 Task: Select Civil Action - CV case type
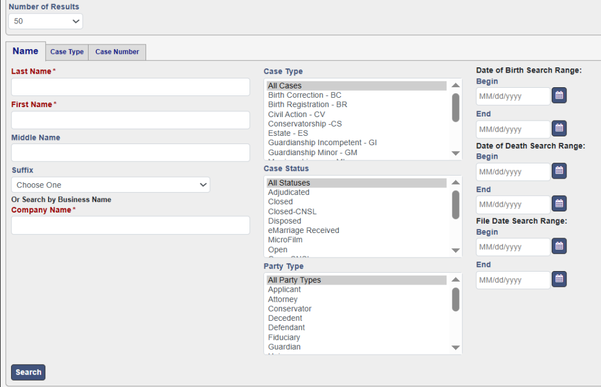click(357, 114)
